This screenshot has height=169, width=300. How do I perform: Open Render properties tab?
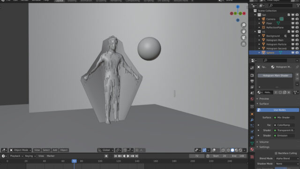pos(252,75)
